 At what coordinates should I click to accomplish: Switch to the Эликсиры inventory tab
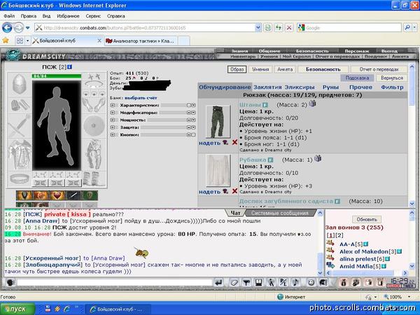300,87
